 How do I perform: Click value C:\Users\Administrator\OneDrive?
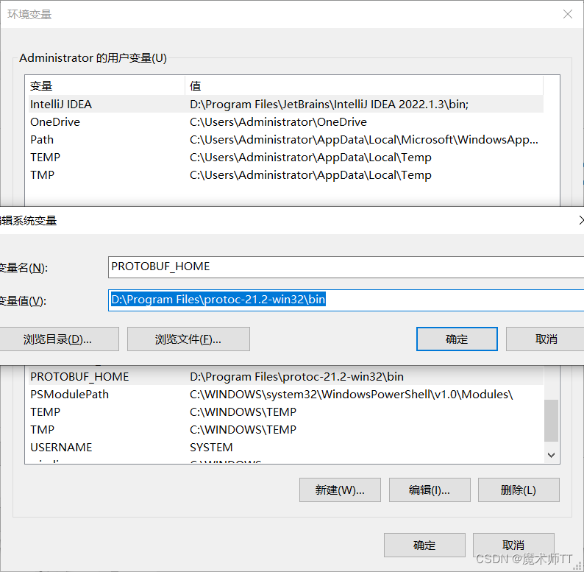(x=278, y=122)
